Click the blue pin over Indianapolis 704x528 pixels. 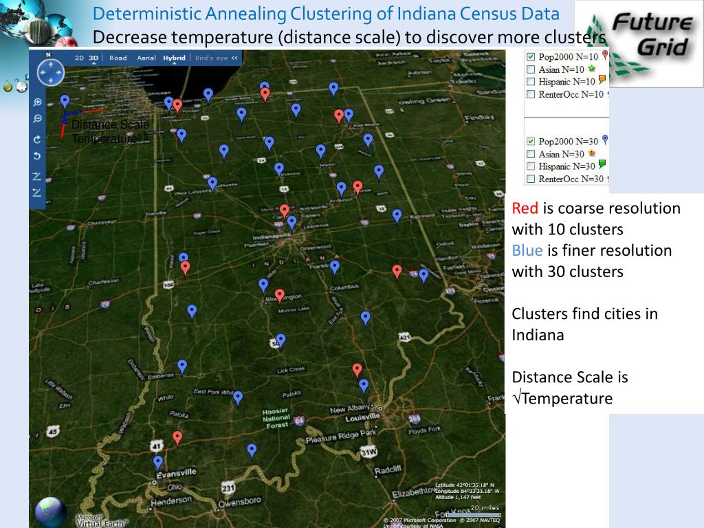tap(291, 222)
